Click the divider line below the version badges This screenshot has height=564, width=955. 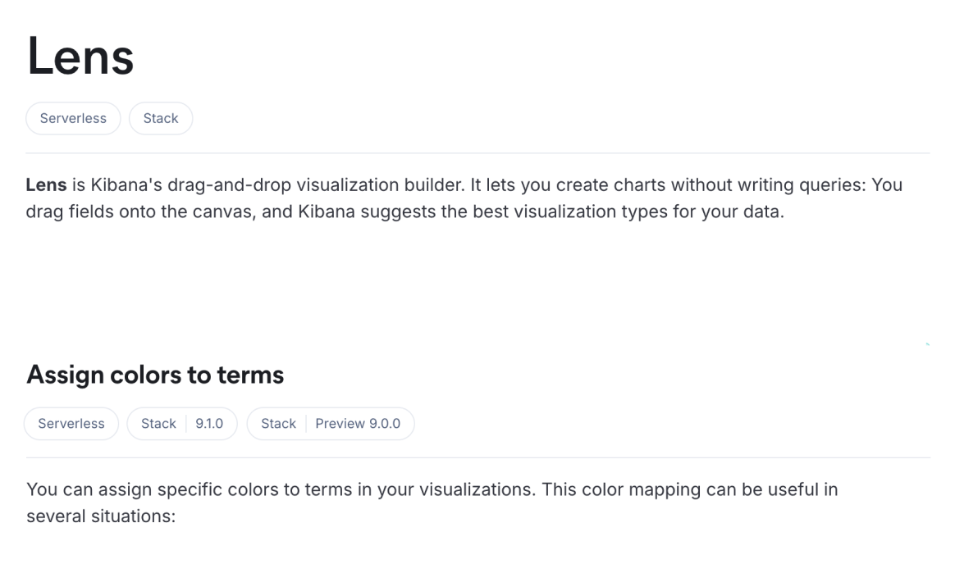(477, 457)
